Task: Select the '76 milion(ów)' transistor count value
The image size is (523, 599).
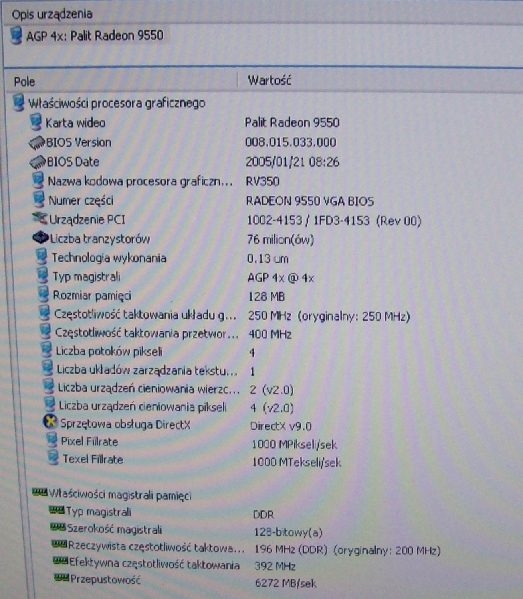Action: tap(281, 240)
